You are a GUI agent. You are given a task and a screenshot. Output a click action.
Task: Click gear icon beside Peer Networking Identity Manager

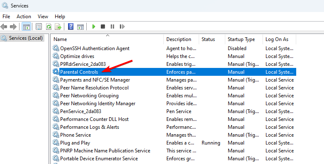pyautogui.click(x=56, y=104)
